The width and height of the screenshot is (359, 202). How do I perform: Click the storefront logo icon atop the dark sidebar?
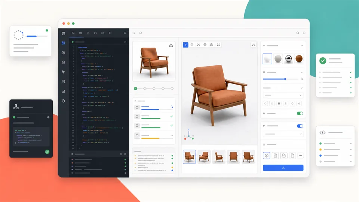[x=63, y=33]
